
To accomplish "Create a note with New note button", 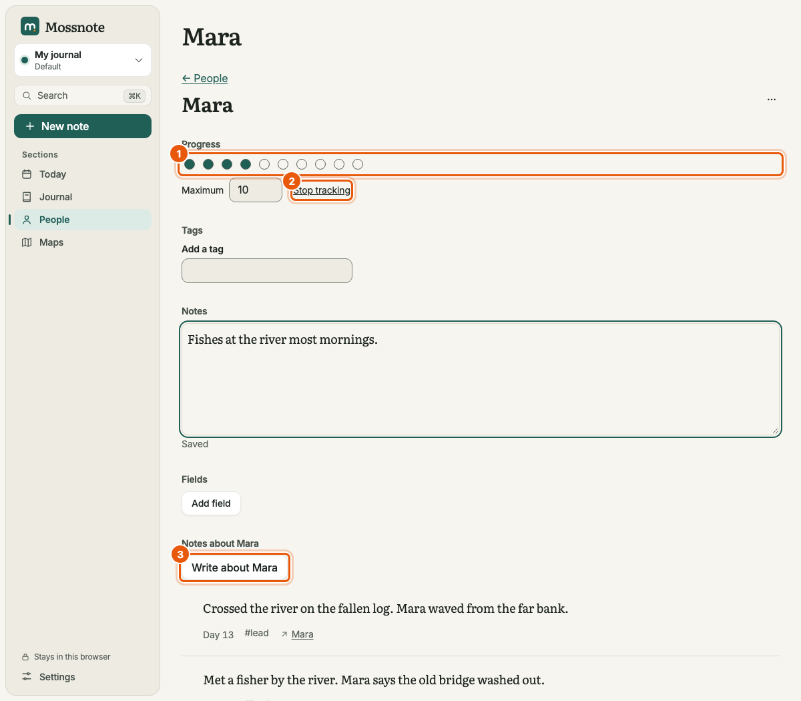I will tap(83, 126).
